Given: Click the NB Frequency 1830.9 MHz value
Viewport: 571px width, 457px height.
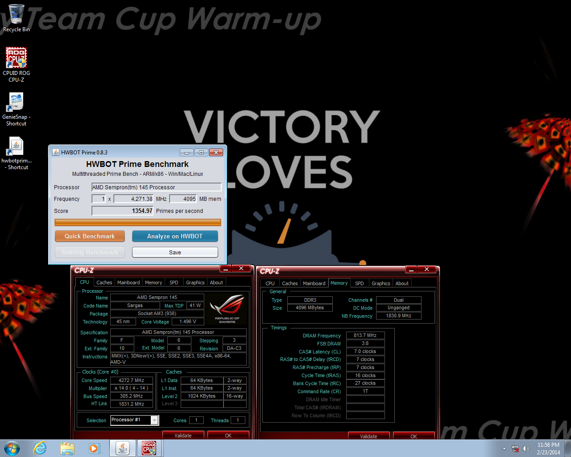Looking at the screenshot, I should pyautogui.click(x=398, y=316).
